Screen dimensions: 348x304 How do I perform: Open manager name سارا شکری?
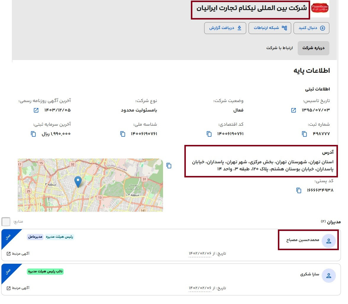pos(310,274)
